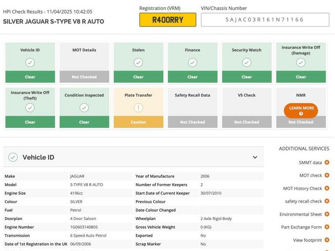Image resolution: width=335 pixels, height=251 pixels.
Task: Click the Caution bar under Plate Transfer
Action: pos(138,122)
